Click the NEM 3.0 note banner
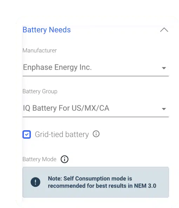 pos(96,182)
